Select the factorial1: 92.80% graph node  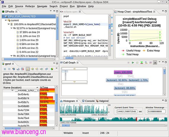point(117,80)
